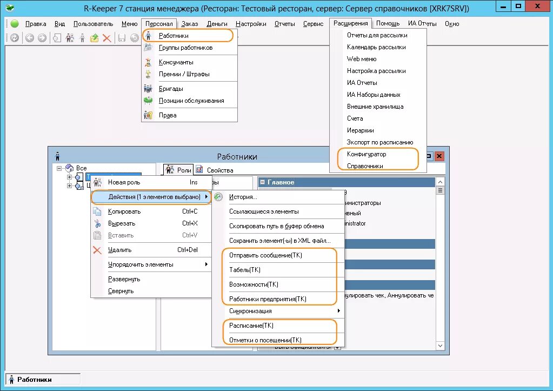Screen dimensions: 553x391
Task: Select Табель(TK) action
Action: point(278,270)
